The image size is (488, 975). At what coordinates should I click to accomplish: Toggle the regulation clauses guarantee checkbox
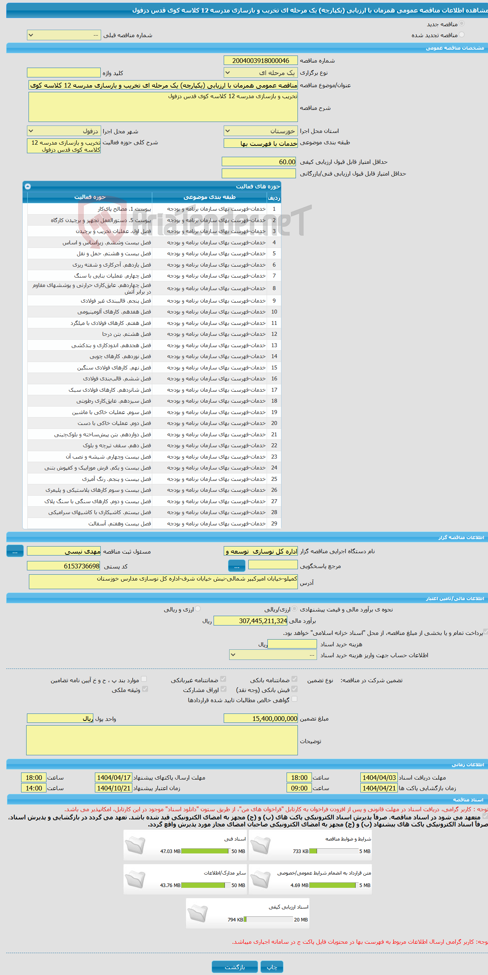click(144, 679)
